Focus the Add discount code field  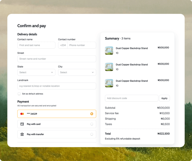point(131,98)
